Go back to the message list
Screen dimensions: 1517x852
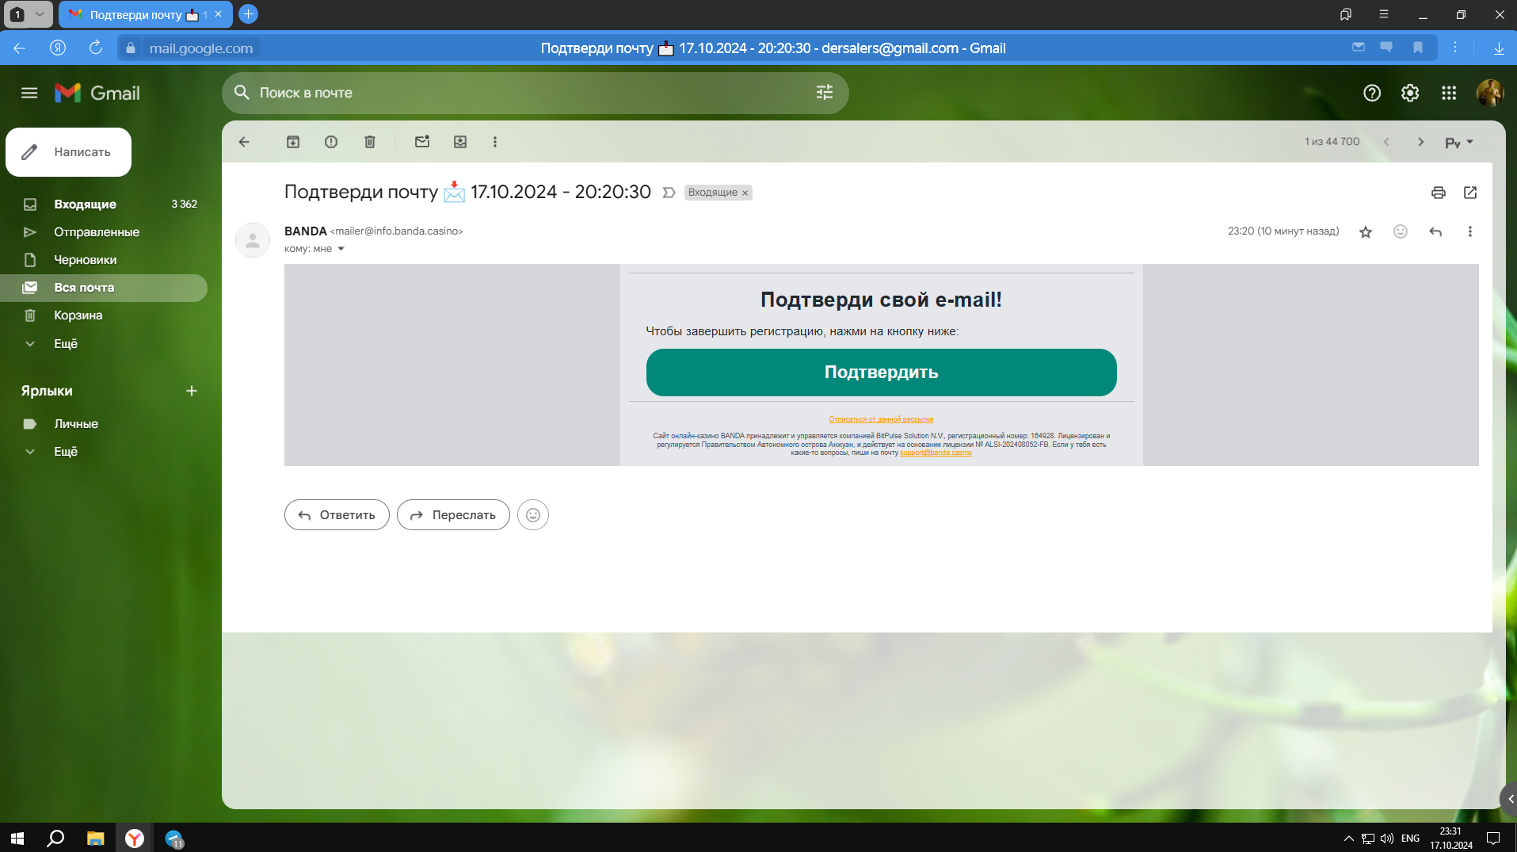point(244,142)
